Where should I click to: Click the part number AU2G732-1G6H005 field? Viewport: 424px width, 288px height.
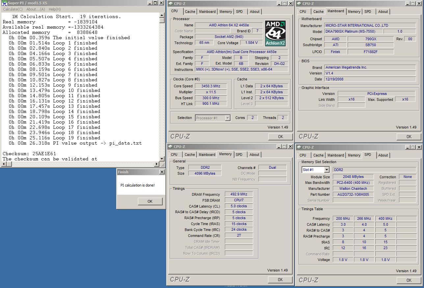[353, 194]
